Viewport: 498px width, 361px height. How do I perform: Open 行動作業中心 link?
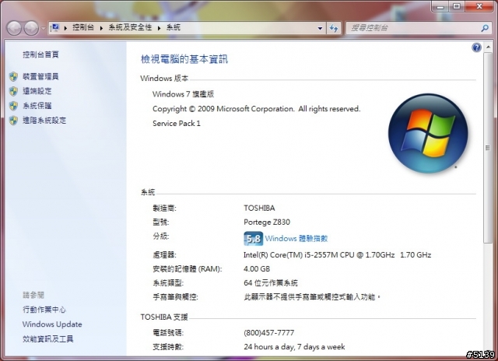(44, 310)
